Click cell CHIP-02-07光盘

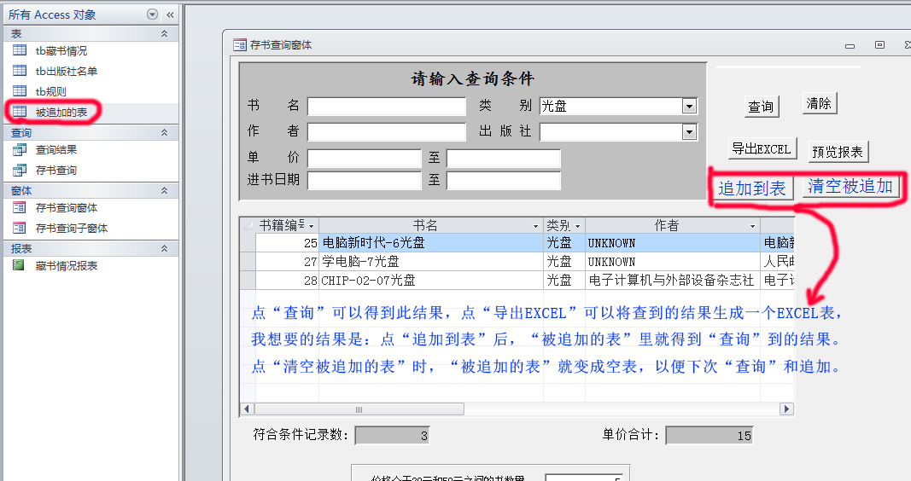tap(431, 281)
